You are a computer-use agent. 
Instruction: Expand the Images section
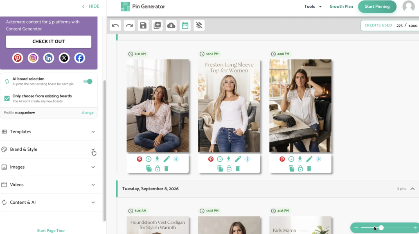(49, 167)
